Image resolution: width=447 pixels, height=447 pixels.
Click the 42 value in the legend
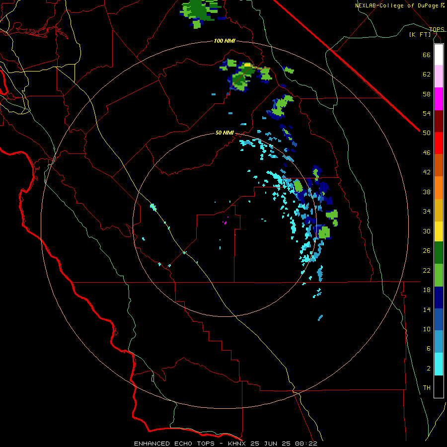click(427, 172)
